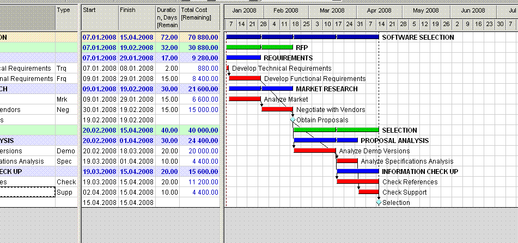Click the Selection milestone diamond
Viewport: 518px width, 243px height.
(x=379, y=202)
